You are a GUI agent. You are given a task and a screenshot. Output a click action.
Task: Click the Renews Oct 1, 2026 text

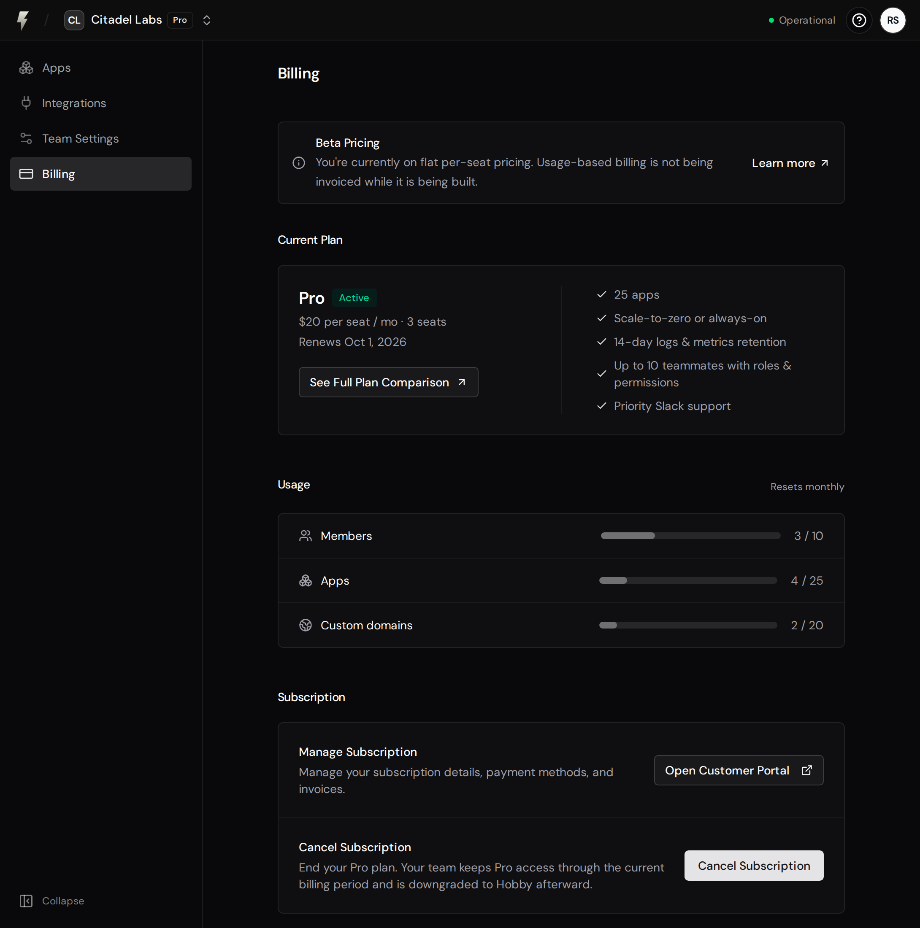352,342
